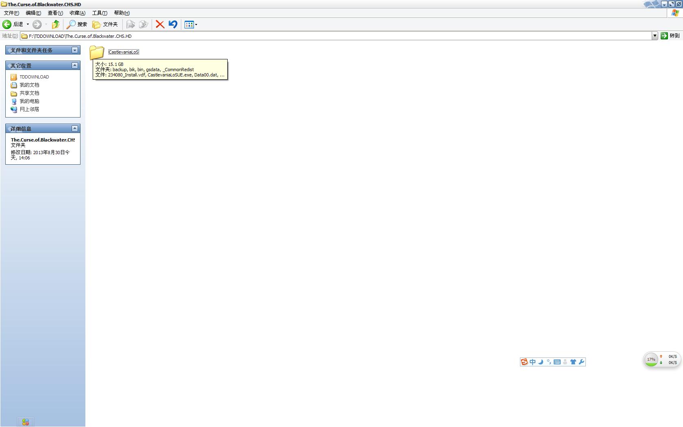Select the CastlevaniaLoS folder icon
The image size is (683, 427).
tap(97, 52)
